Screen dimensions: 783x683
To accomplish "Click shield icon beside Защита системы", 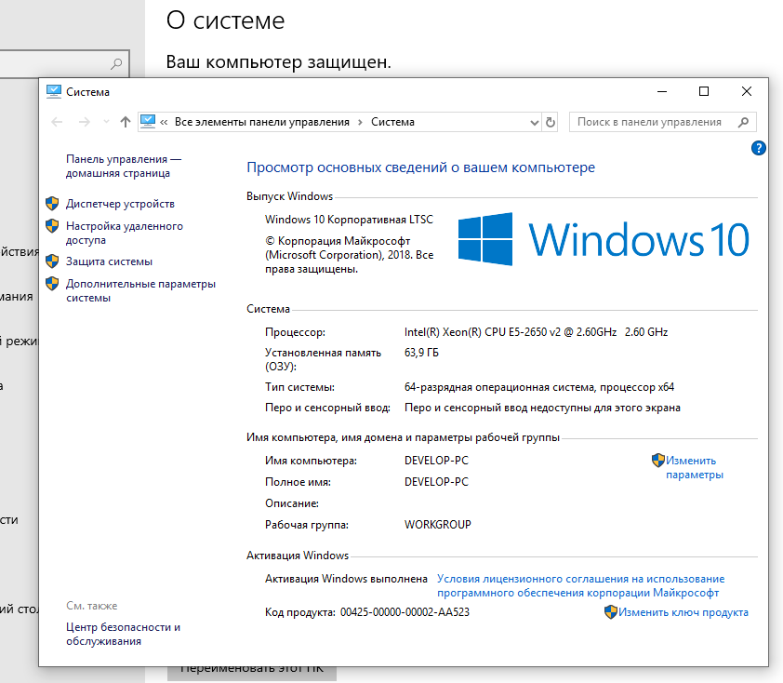I will 52,261.
